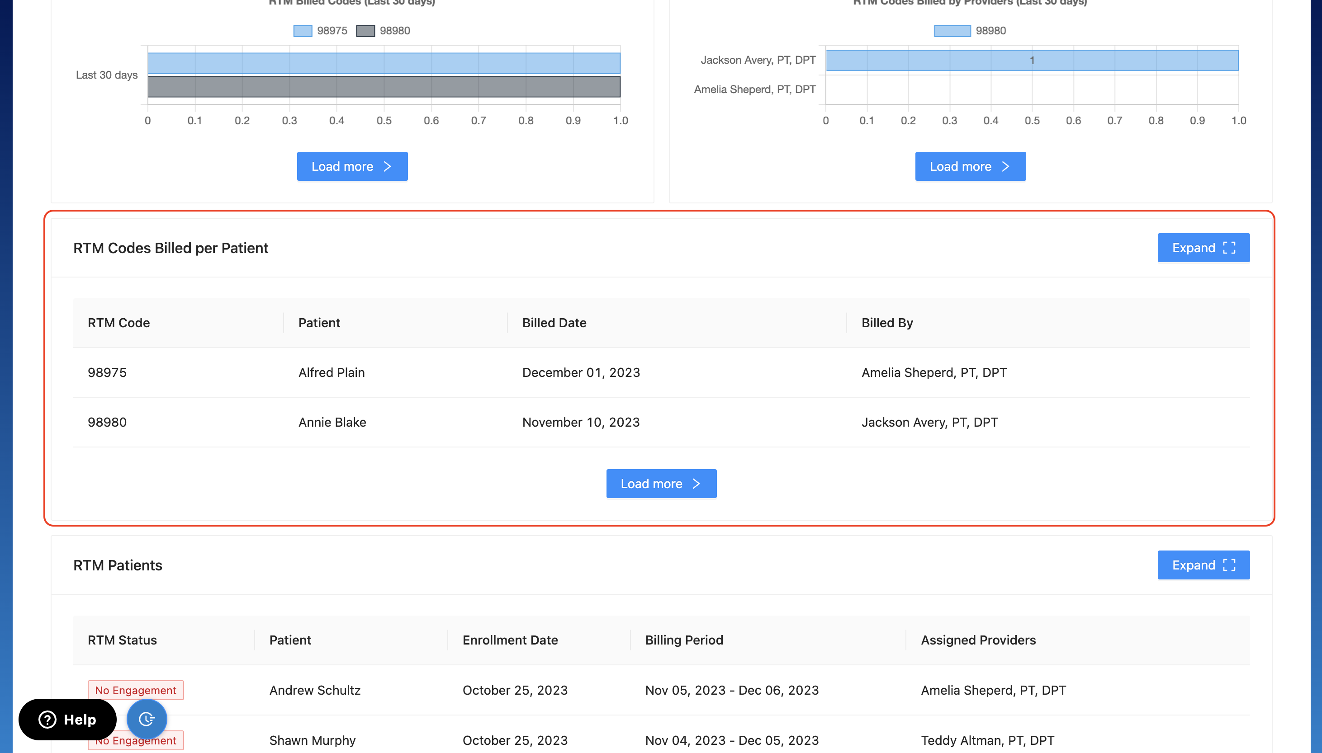Click the clock timer floating icon

[x=147, y=718]
